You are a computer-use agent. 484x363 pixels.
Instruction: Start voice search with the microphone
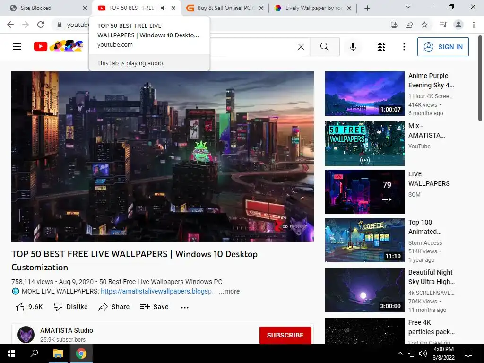pyautogui.click(x=353, y=47)
